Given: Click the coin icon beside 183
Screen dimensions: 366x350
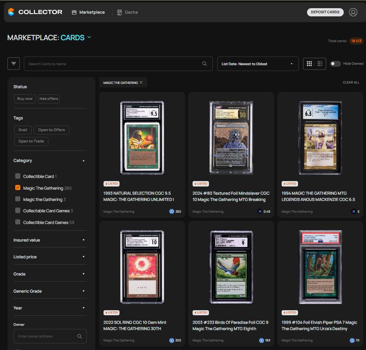Looking at the screenshot, I should tap(261, 340).
